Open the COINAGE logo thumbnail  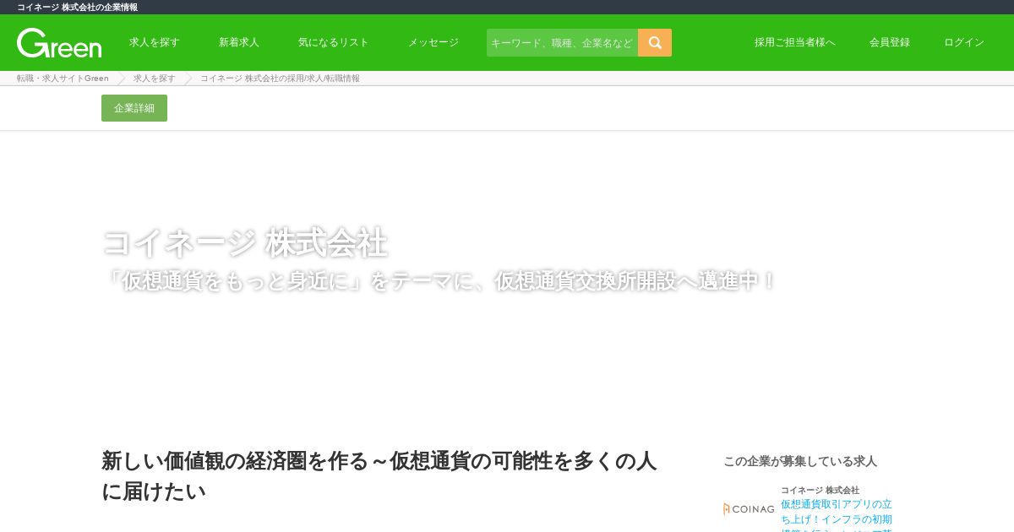749,508
